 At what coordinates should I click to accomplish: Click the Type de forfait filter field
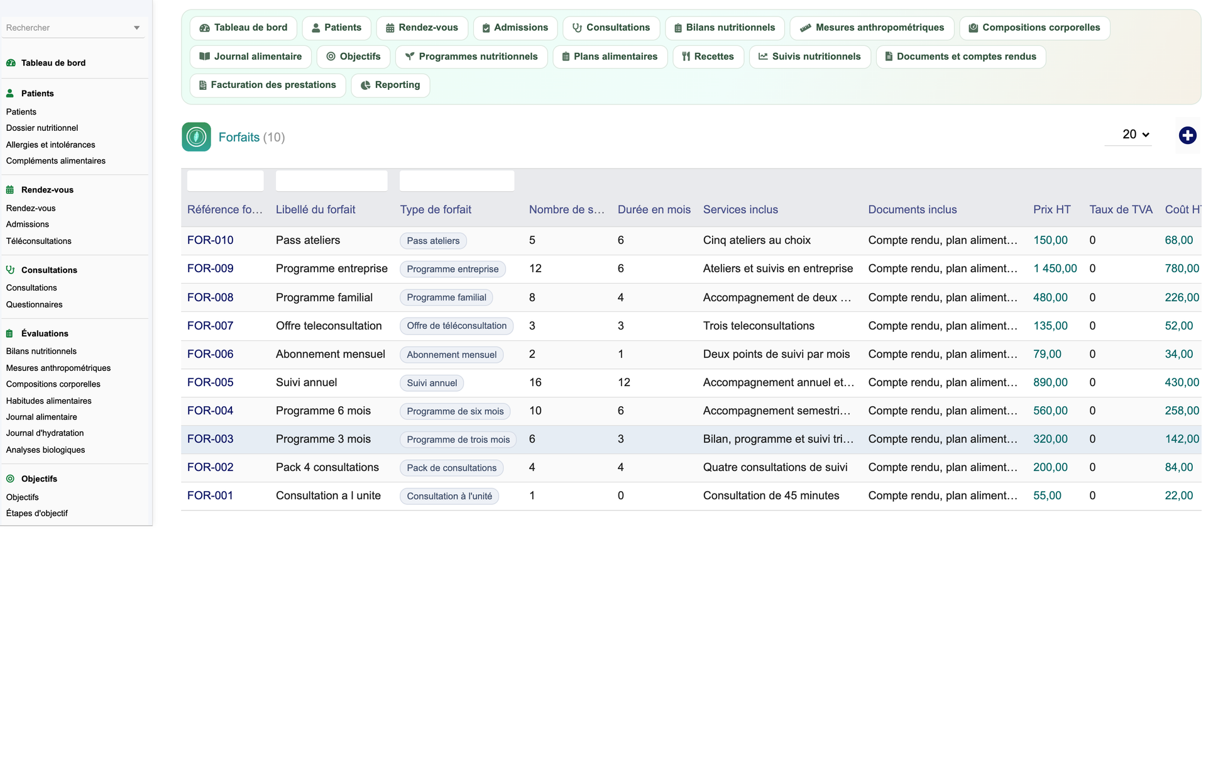click(457, 181)
